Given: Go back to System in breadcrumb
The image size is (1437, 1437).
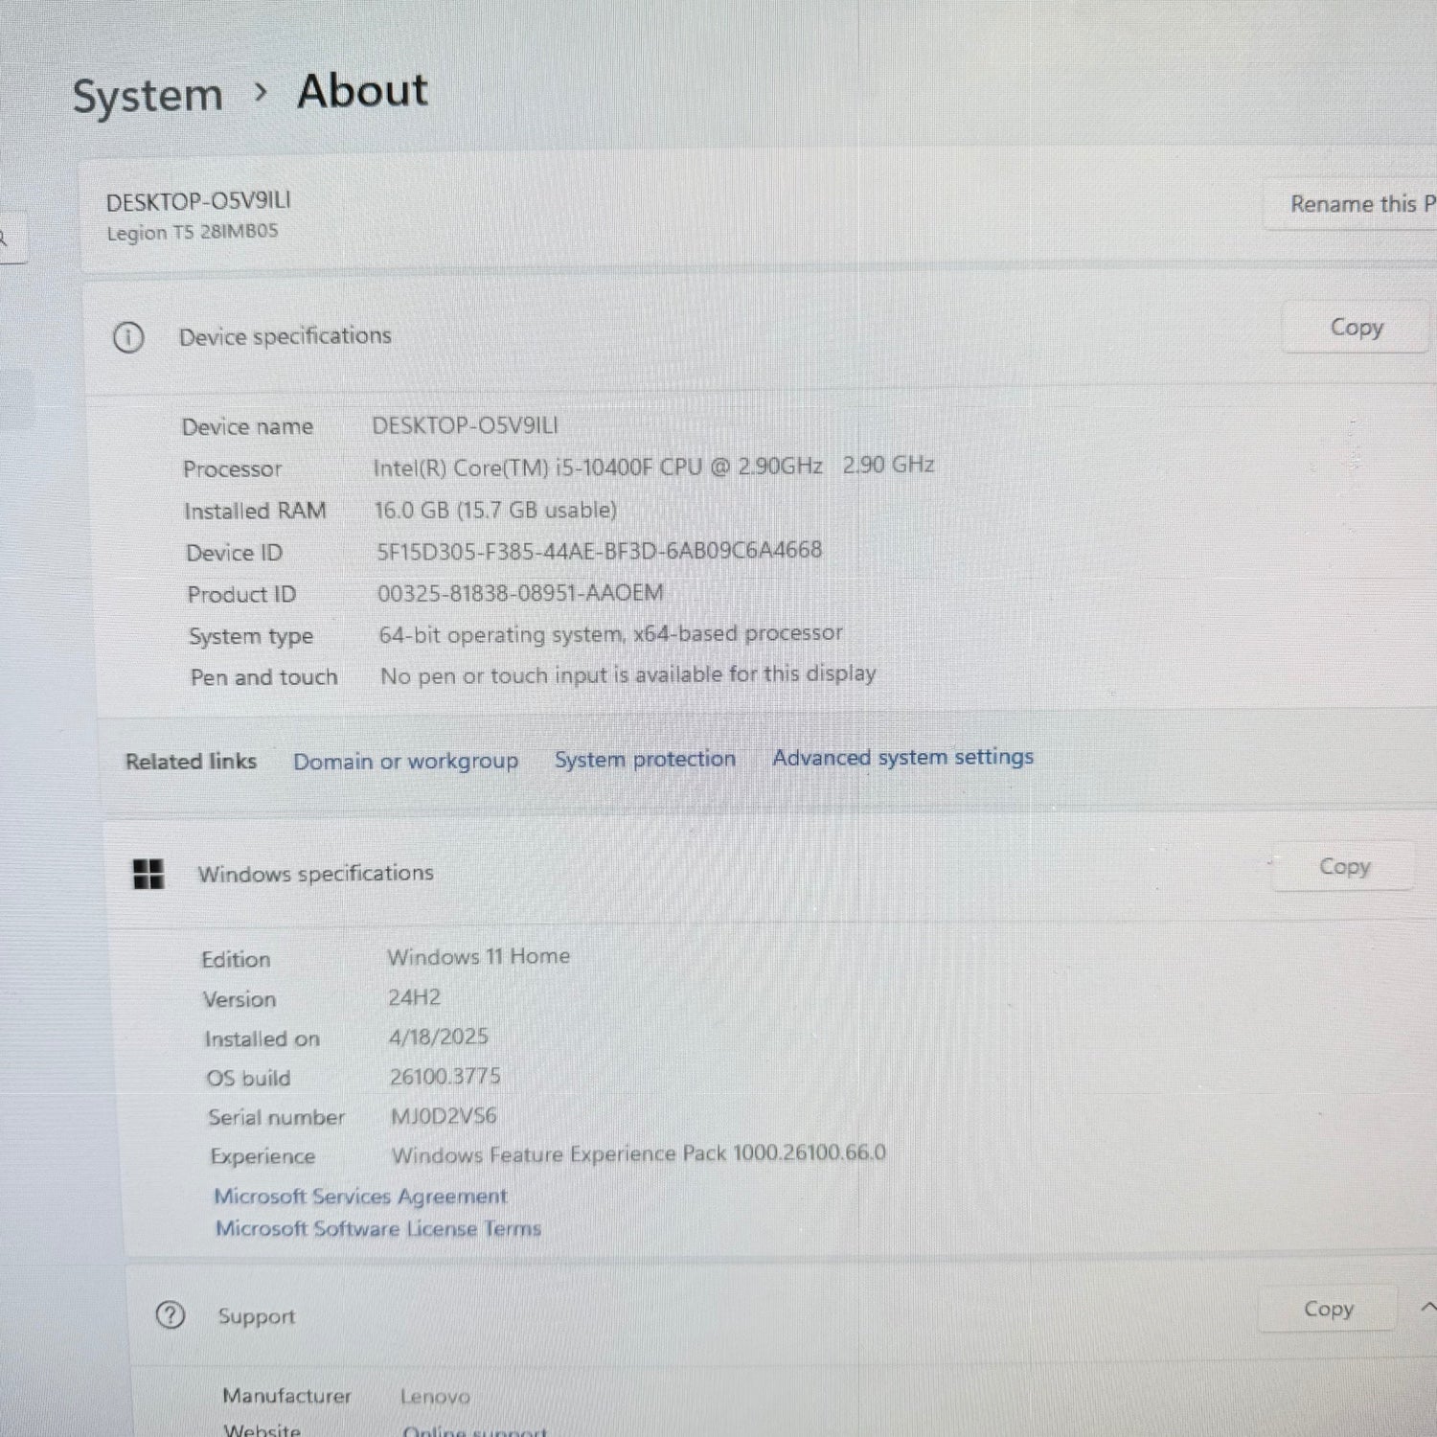Looking at the screenshot, I should click(x=148, y=96).
